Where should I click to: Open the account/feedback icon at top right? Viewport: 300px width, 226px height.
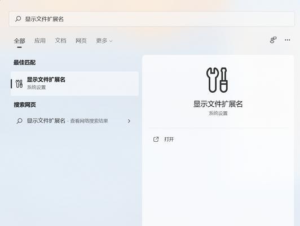click(x=273, y=40)
